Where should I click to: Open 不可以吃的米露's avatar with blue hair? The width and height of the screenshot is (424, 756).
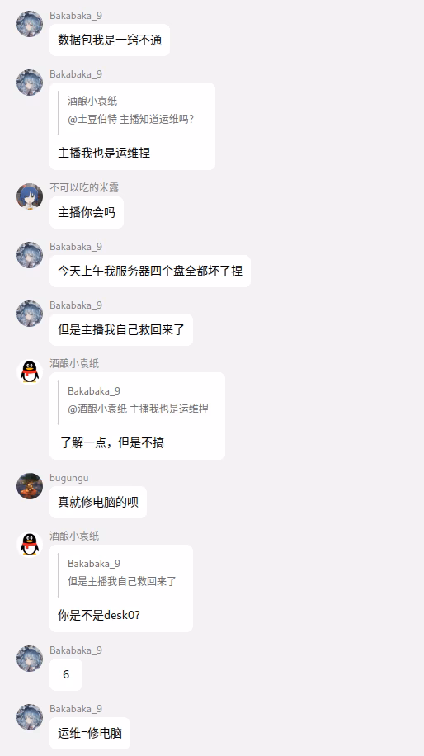click(x=30, y=196)
